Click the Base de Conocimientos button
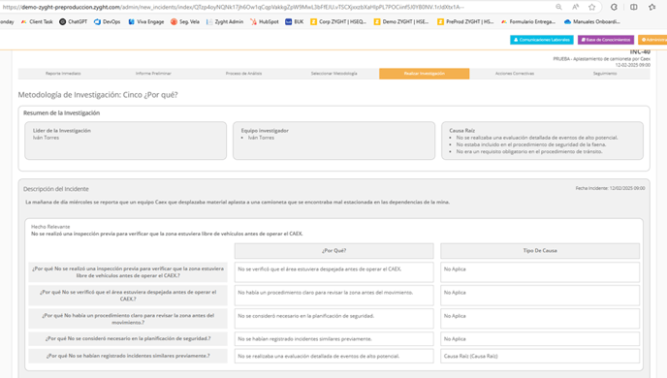This screenshot has height=378, width=667. tap(606, 40)
